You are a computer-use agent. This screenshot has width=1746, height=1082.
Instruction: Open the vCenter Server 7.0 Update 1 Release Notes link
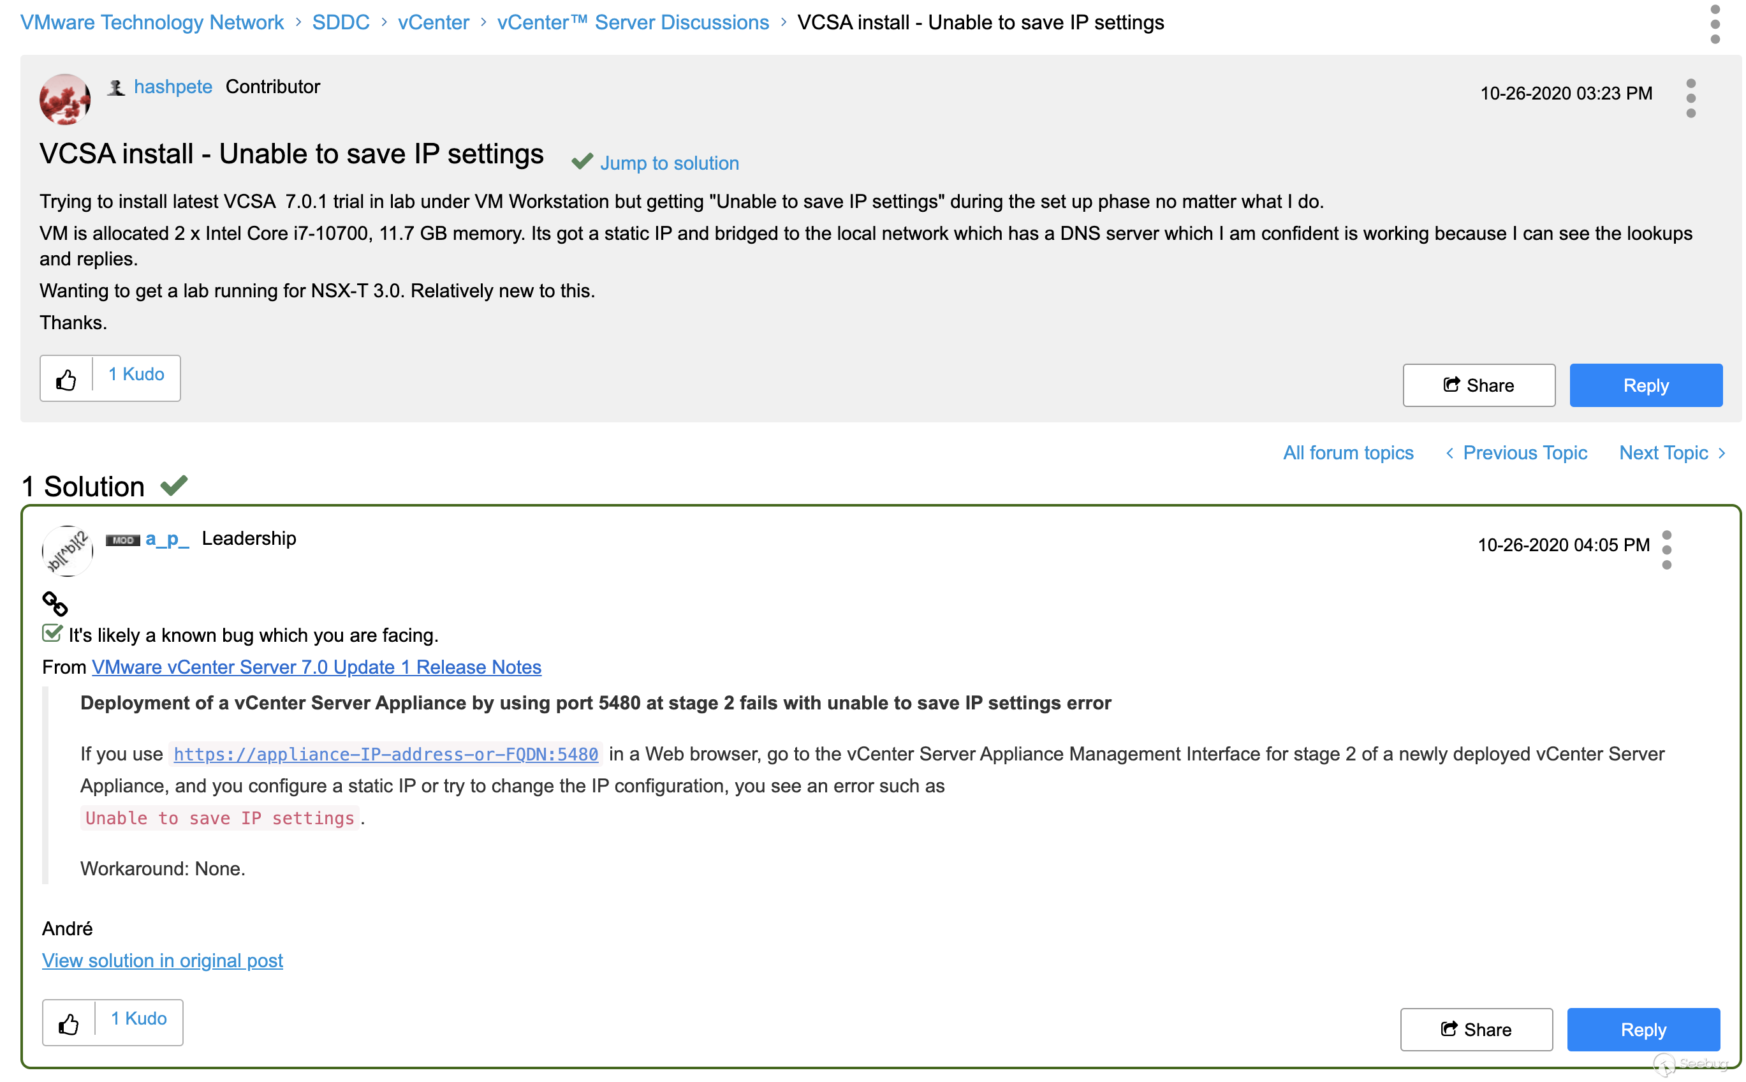coord(316,667)
